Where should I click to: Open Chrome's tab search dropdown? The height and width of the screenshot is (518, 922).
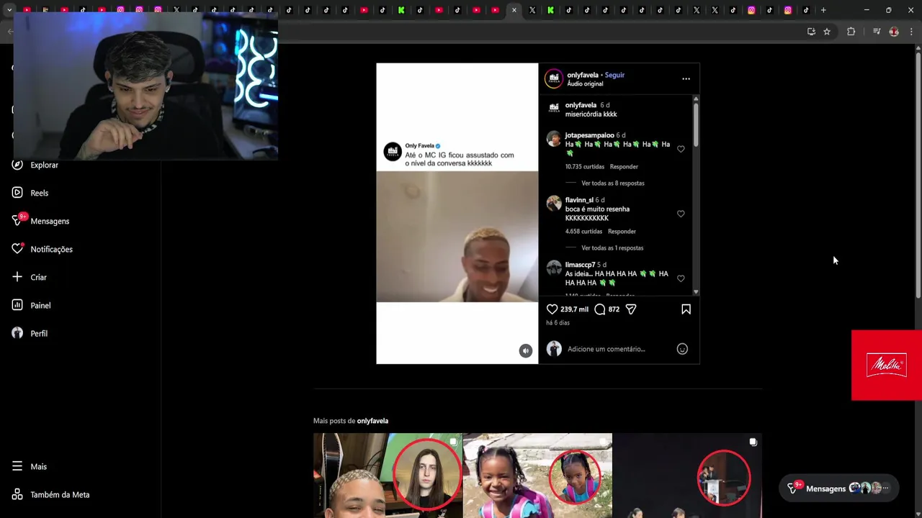pos(9,10)
